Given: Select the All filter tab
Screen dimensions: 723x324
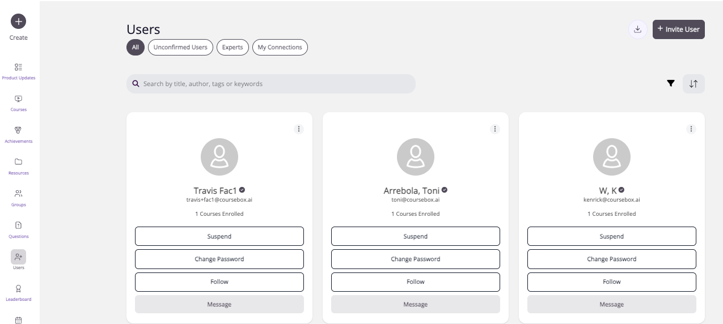Looking at the screenshot, I should coord(136,48).
